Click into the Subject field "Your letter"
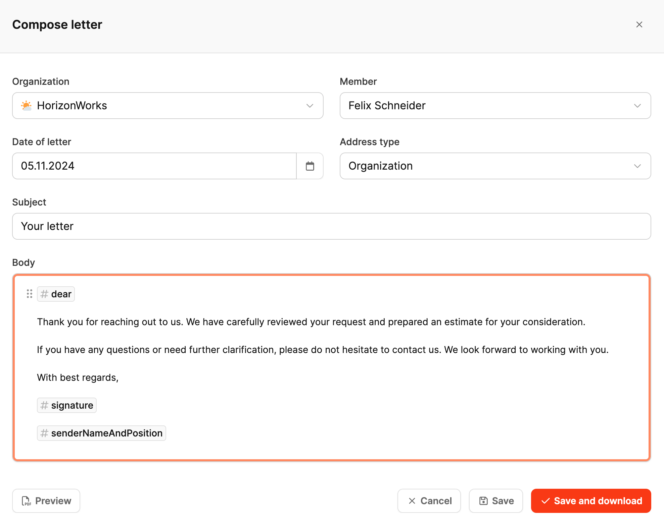 [x=331, y=226]
